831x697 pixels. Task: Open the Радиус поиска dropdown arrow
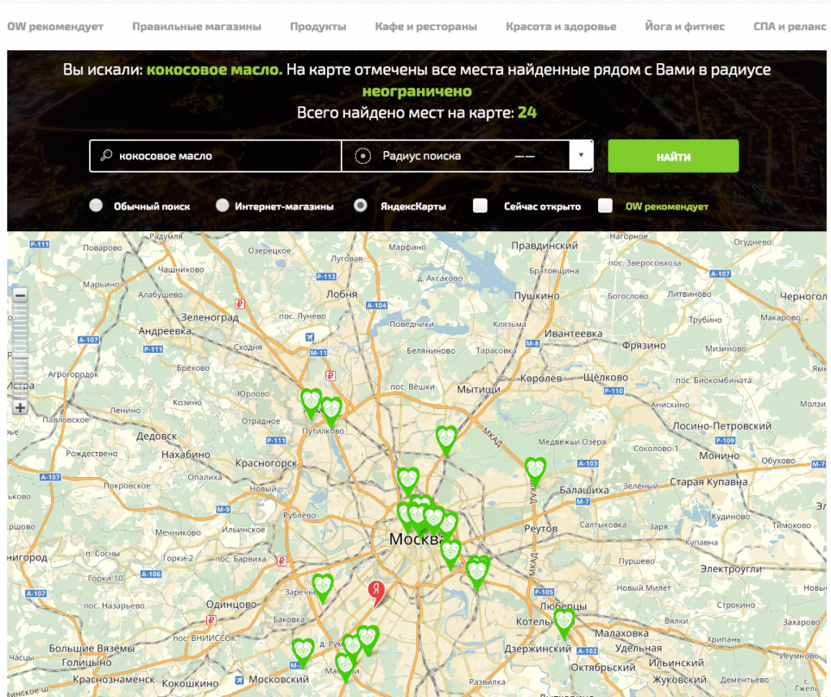click(x=581, y=156)
